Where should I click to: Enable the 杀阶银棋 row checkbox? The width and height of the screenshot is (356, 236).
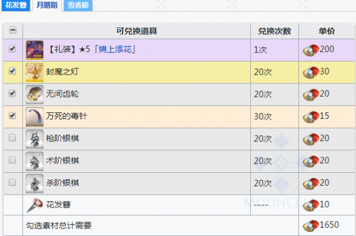click(12, 182)
